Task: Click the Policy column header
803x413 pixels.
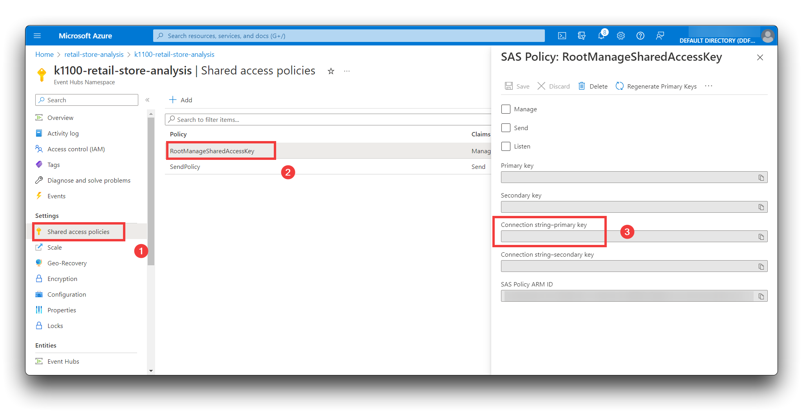Action: pos(178,134)
